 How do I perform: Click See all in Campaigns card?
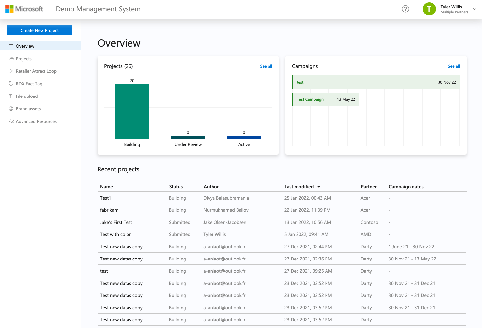click(454, 66)
